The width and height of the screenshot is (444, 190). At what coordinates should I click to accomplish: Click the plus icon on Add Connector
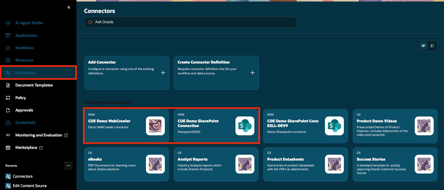tap(163, 73)
